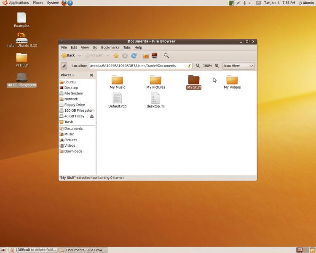This screenshot has width=316, height=253.
Task: Select the 40 GB Filesystem desktop drive
Action: coord(22,80)
